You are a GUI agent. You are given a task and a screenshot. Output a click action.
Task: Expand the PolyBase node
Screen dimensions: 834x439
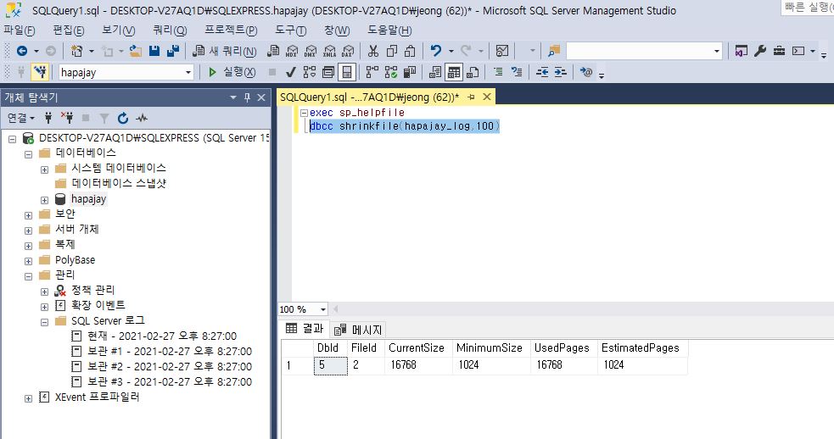tap(28, 261)
